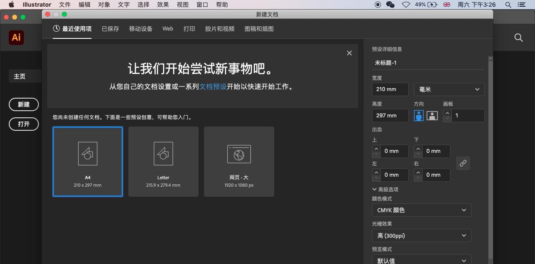The height and width of the screenshot is (264, 535).
Task: Switch to 已保存 tab
Action: [x=110, y=29]
